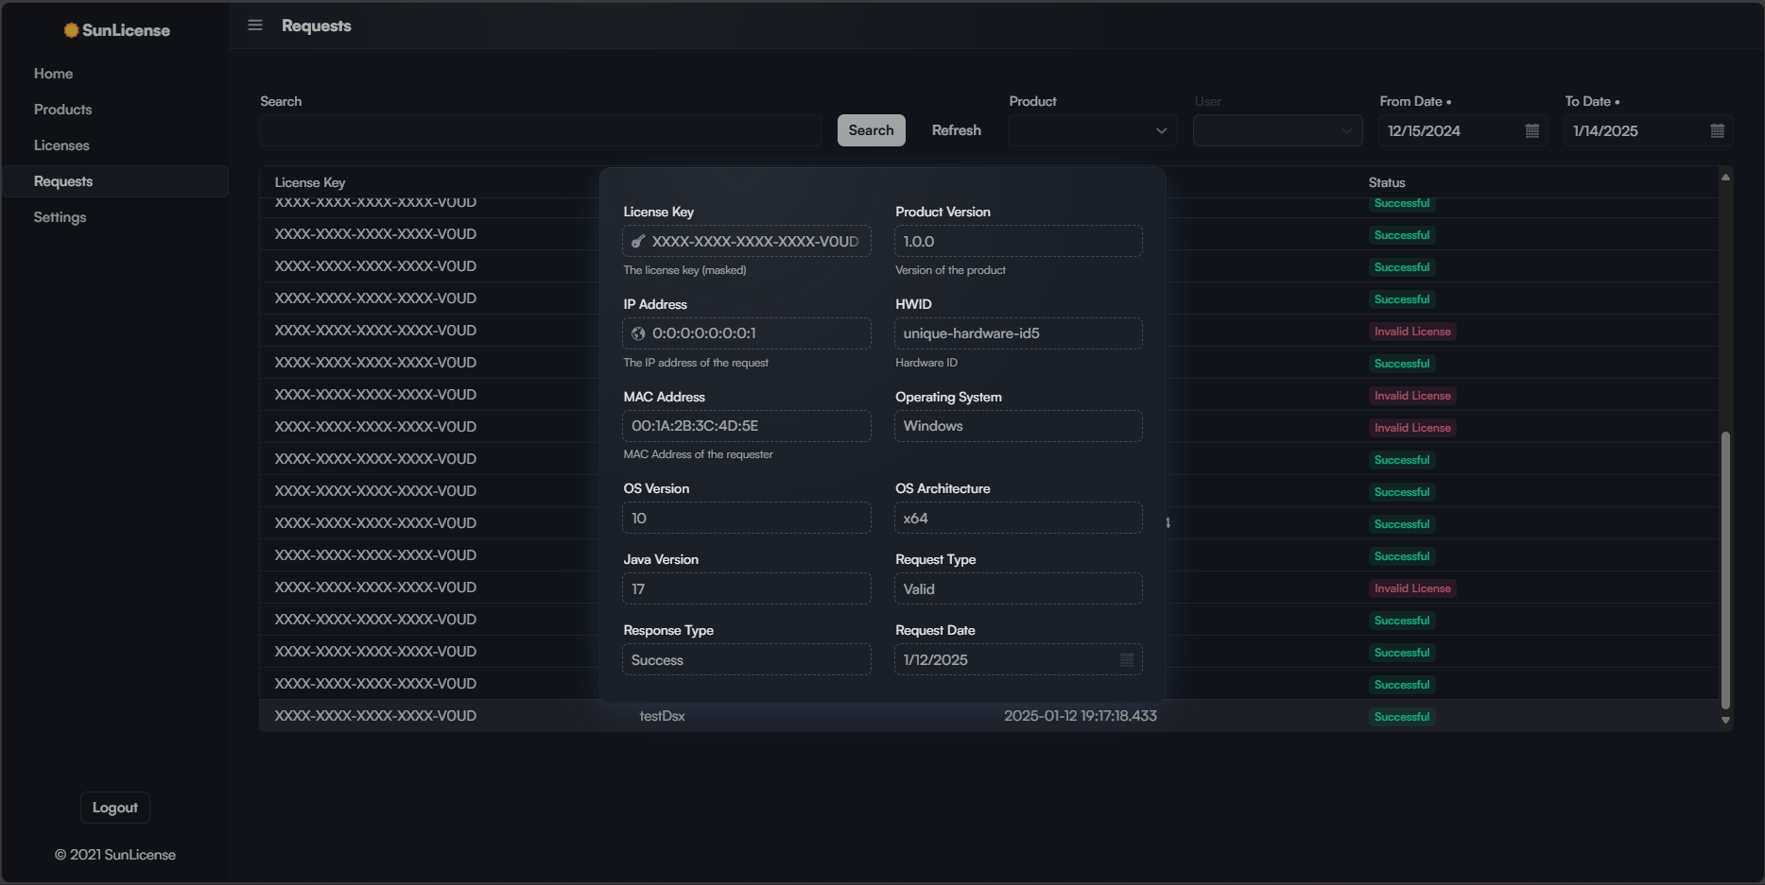Click the SunLicense logo icon

tap(71, 30)
